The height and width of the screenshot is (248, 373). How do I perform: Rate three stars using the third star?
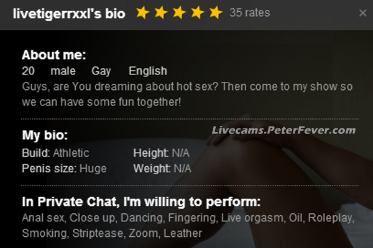click(179, 12)
